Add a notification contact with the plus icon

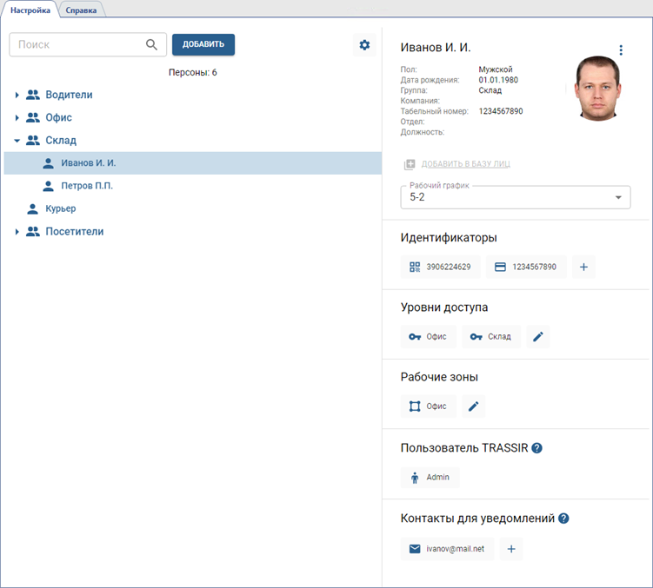(x=511, y=549)
